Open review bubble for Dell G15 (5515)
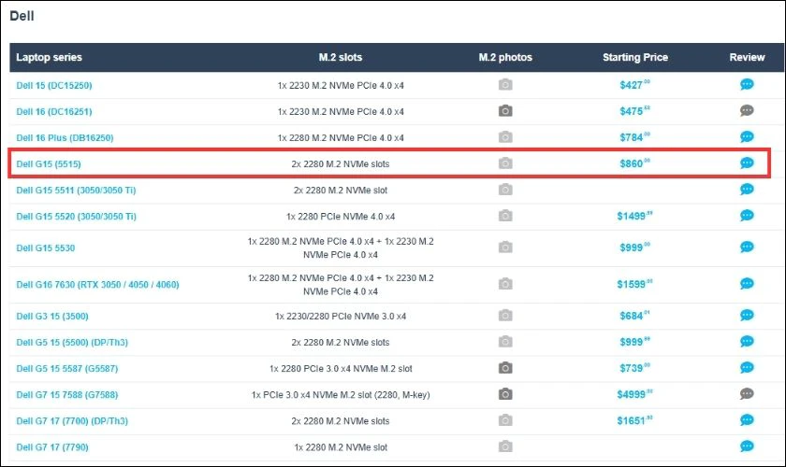The height and width of the screenshot is (467, 786). tap(747, 163)
